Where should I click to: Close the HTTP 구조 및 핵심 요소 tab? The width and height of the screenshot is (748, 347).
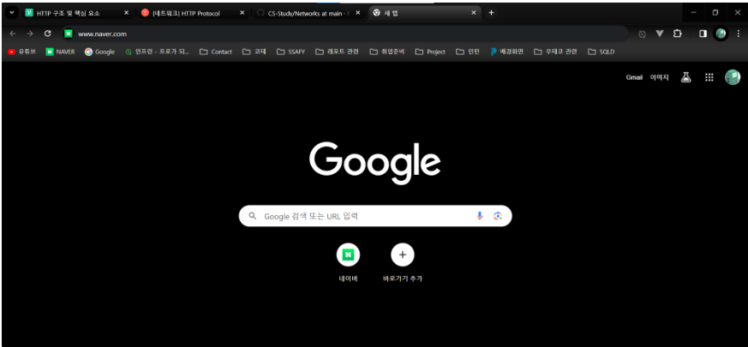(127, 14)
